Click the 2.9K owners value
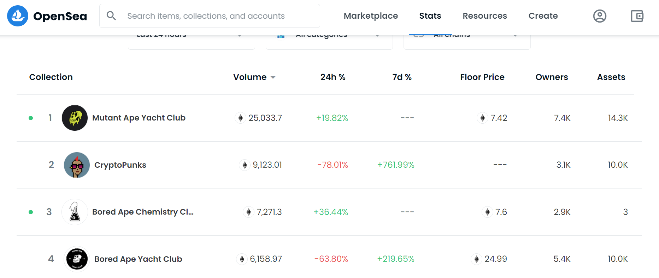Screen dimensions: 659x278 click(x=562, y=212)
